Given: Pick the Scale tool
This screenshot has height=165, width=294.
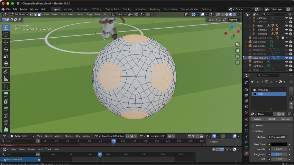Looking at the screenshot, I should click(x=6, y=57).
